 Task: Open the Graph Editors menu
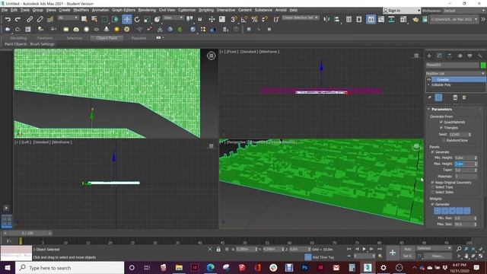[123, 10]
